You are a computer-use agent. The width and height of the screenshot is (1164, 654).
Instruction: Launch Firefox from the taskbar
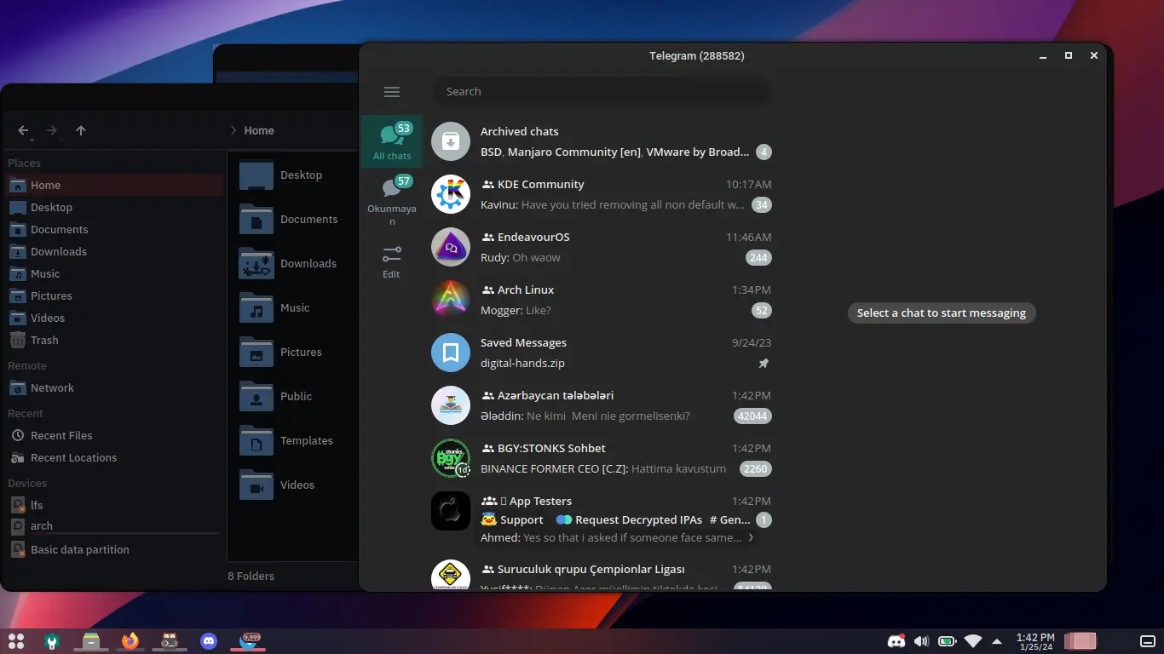pos(130,640)
